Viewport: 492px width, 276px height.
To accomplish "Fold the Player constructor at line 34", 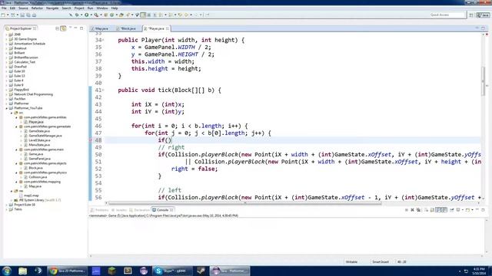I will click(x=104, y=40).
